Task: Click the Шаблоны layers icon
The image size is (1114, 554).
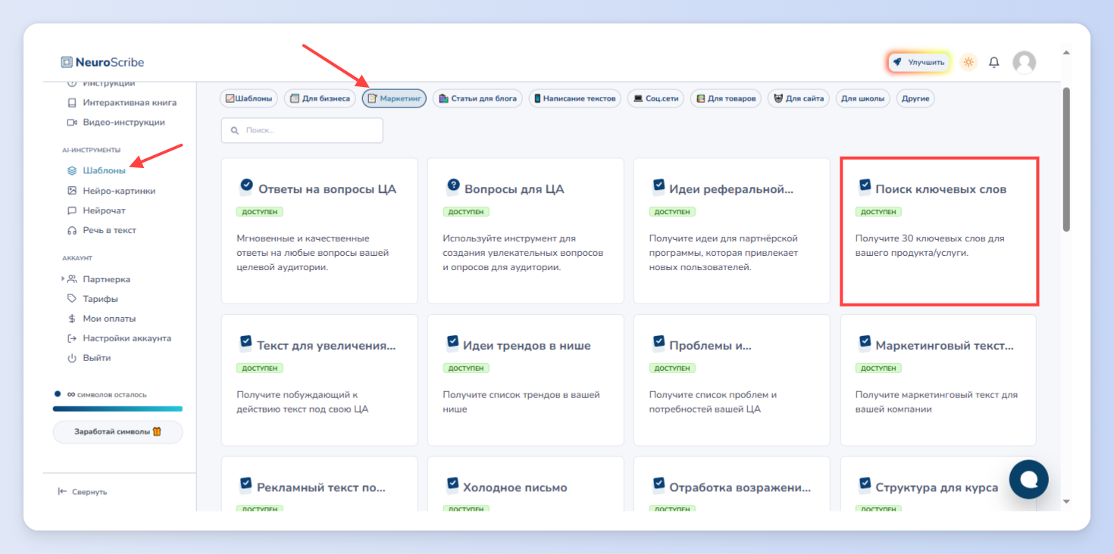Action: [x=72, y=171]
